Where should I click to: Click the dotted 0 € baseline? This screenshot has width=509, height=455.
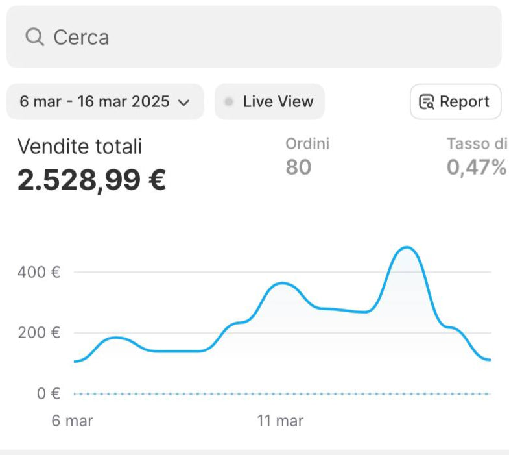pyautogui.click(x=283, y=394)
